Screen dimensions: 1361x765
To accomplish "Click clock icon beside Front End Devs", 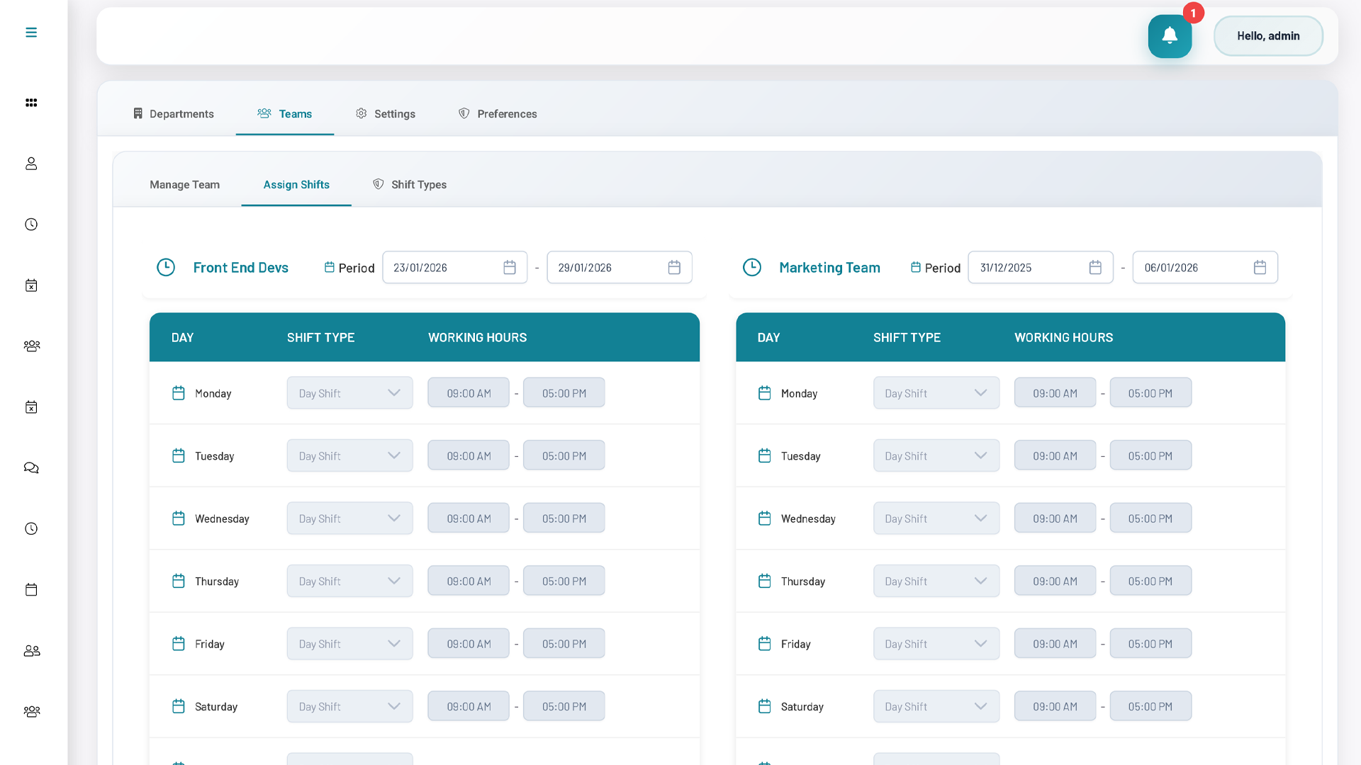I will pos(166,268).
